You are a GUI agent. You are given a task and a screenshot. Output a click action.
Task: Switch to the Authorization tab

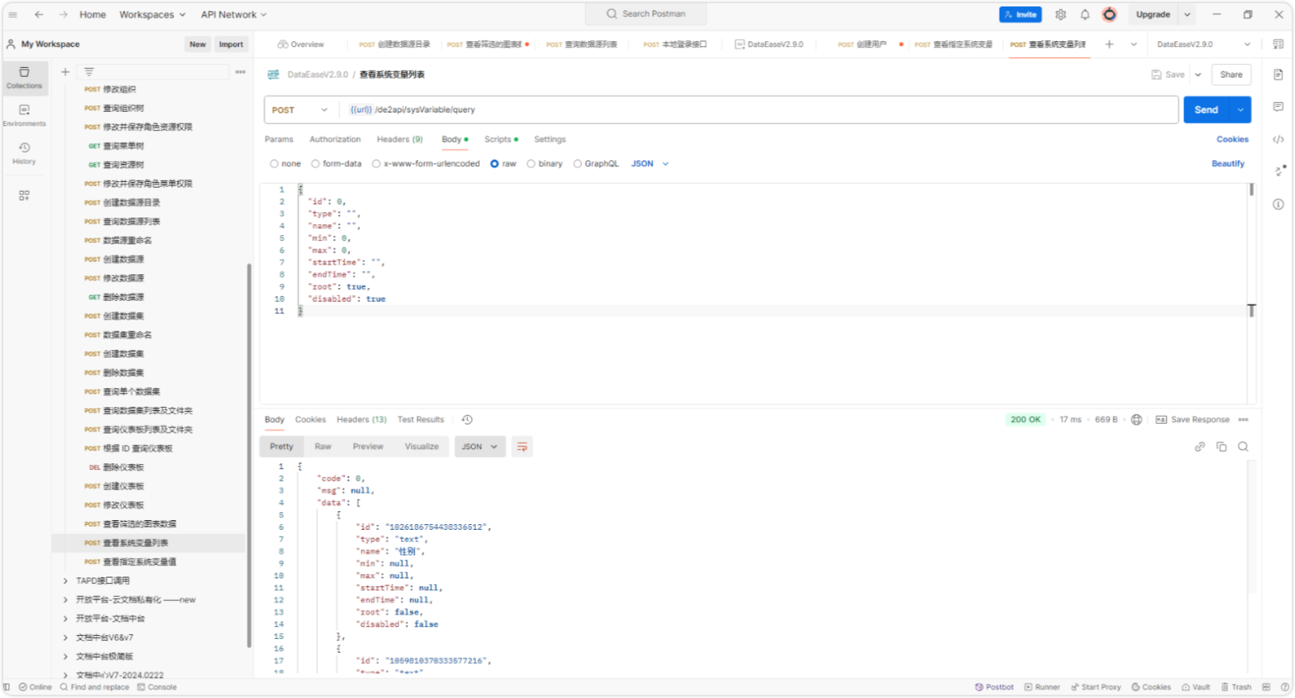[x=335, y=139]
